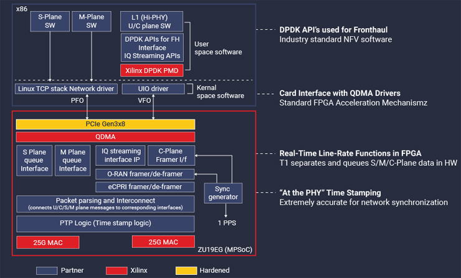This screenshot has width=461, height=278.
Task: Select the Sync generator block
Action: tap(222, 193)
